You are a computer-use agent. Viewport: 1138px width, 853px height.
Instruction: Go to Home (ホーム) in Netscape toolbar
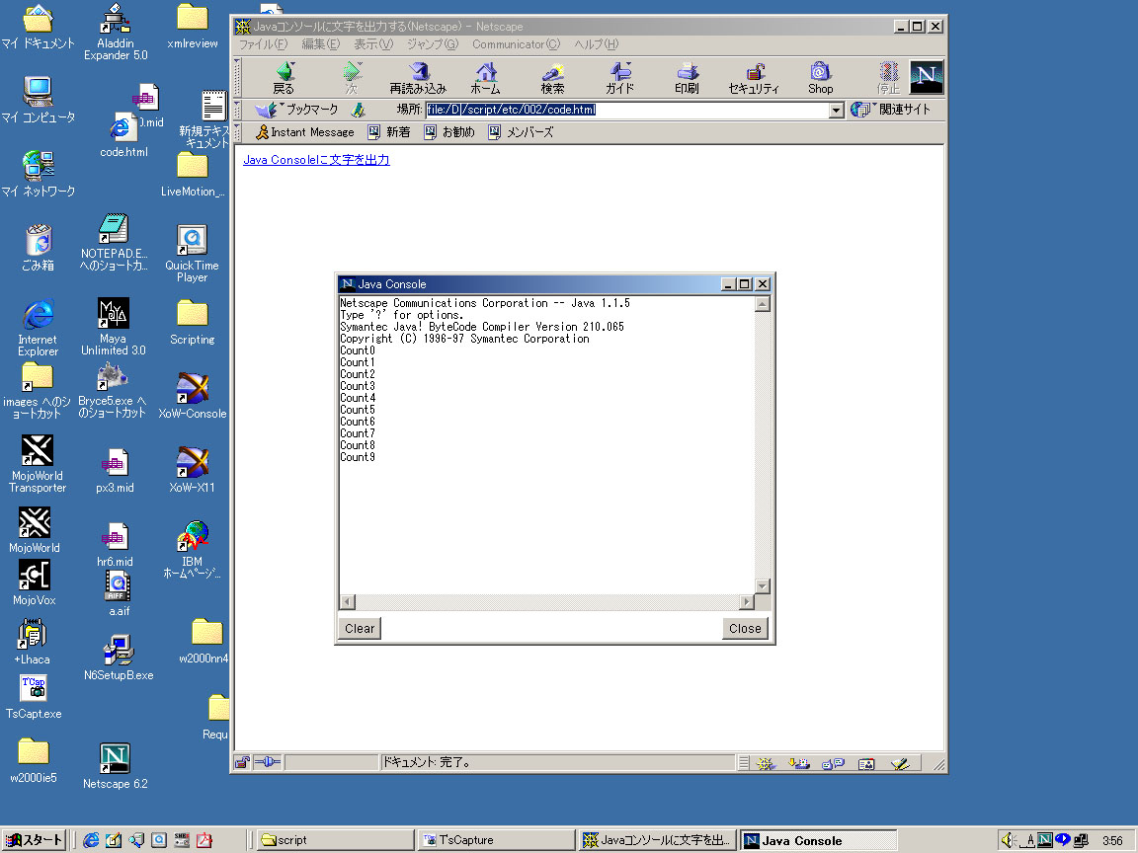pos(486,78)
